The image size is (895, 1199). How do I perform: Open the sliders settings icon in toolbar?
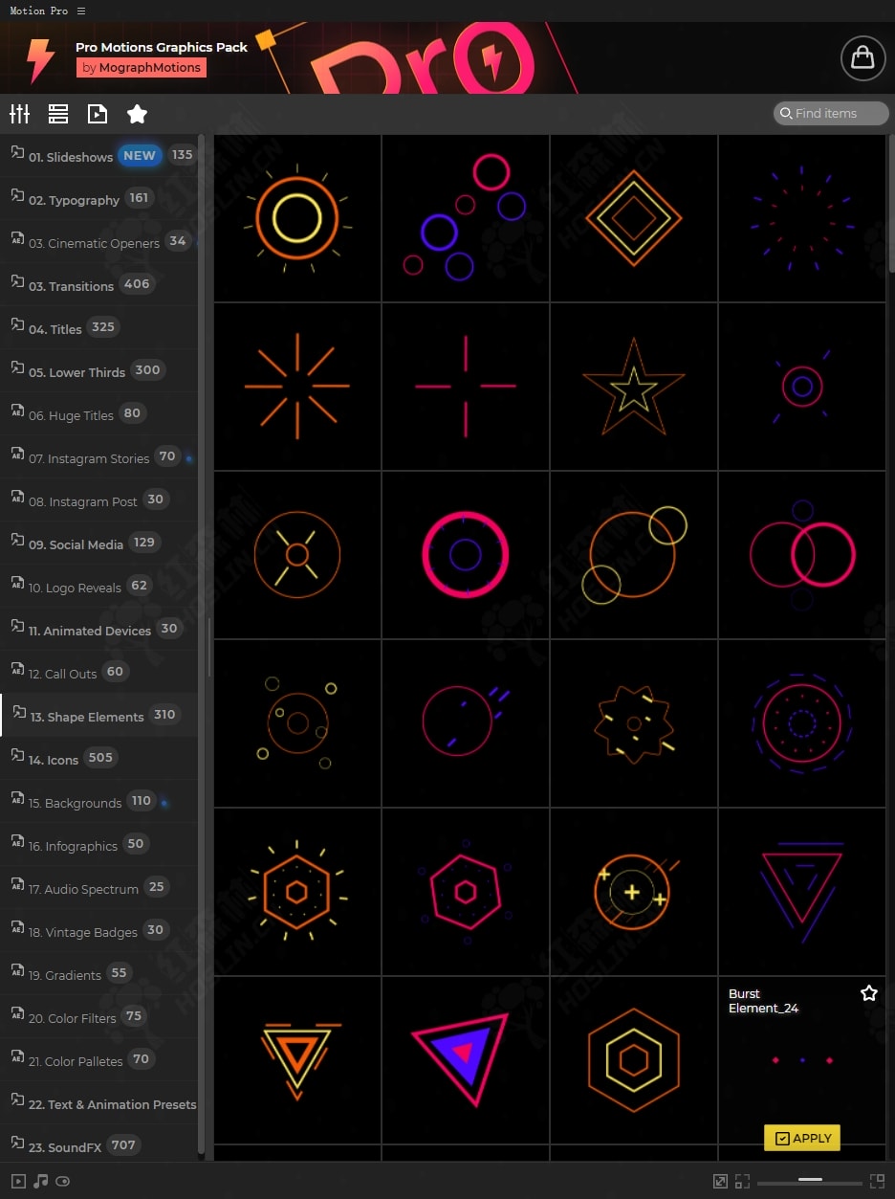pos(19,114)
